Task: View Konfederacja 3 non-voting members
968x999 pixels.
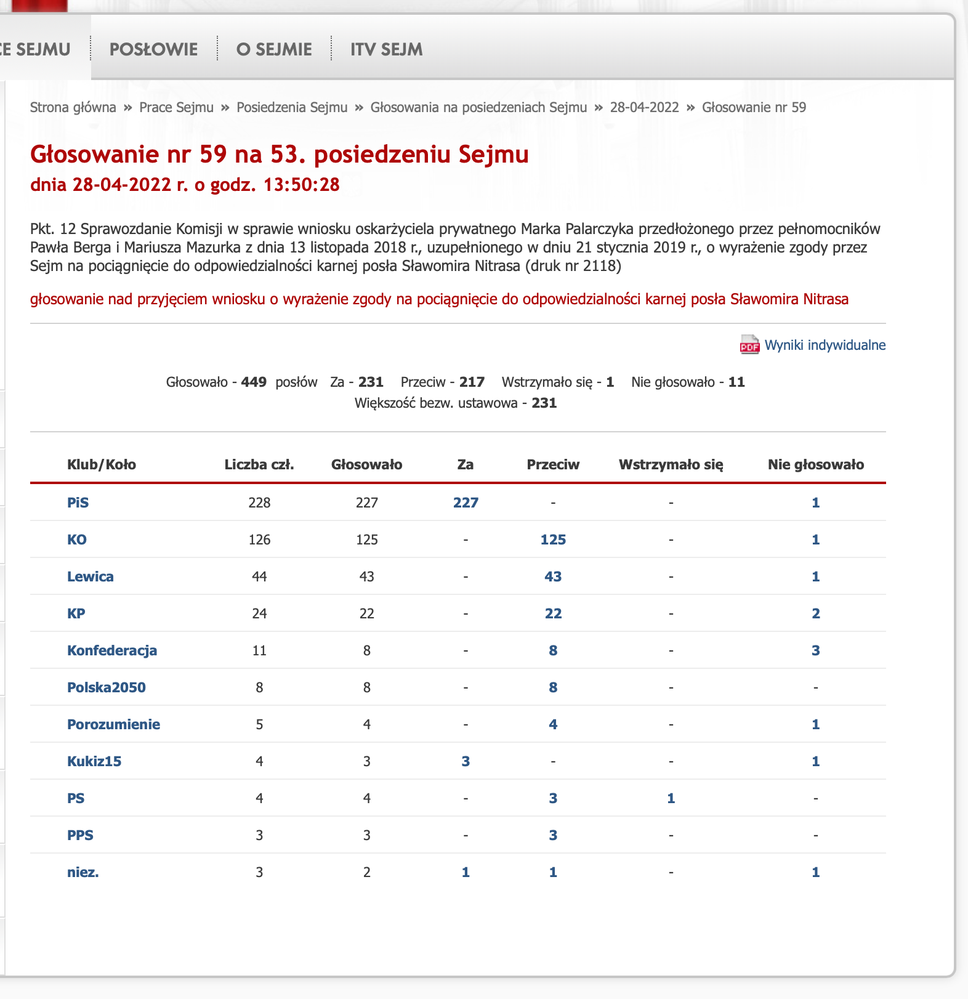Action: (x=815, y=650)
